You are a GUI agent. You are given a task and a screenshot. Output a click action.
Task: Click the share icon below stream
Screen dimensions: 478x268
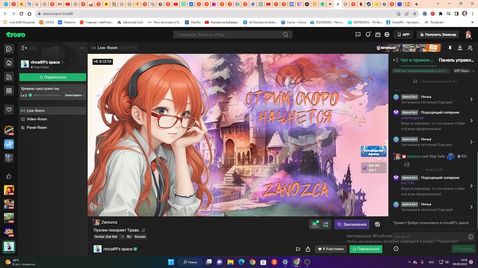coord(308,249)
